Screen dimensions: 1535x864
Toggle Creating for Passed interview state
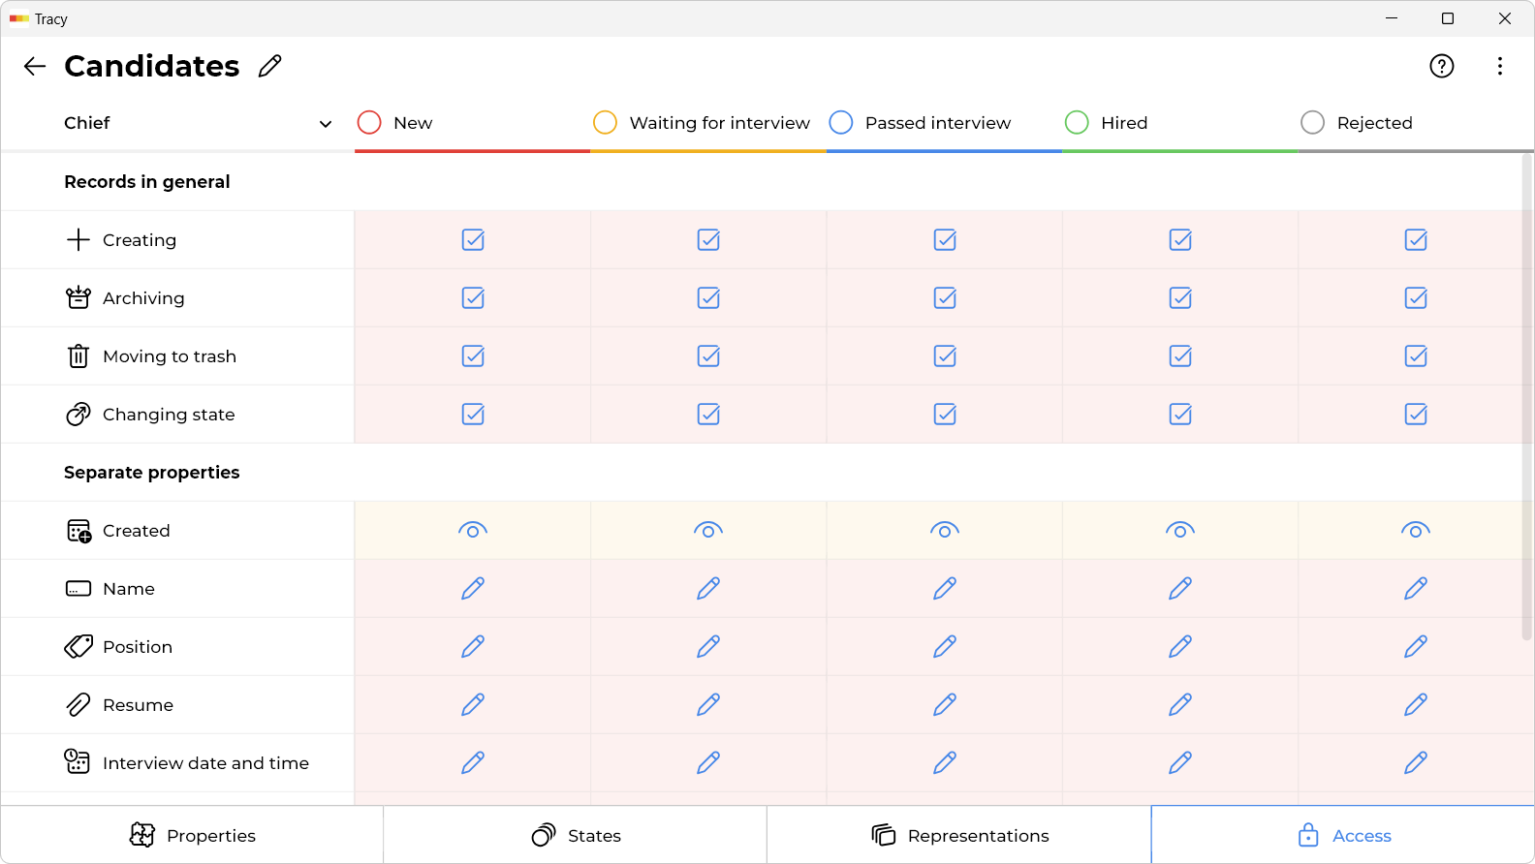coord(945,239)
